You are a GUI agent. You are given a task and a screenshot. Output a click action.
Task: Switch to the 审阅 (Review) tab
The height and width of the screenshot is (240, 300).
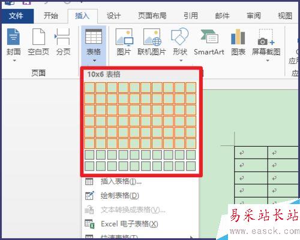254,16
